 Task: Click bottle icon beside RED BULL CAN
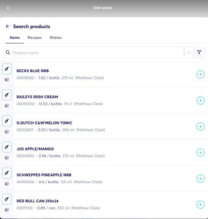pos(7,199)
